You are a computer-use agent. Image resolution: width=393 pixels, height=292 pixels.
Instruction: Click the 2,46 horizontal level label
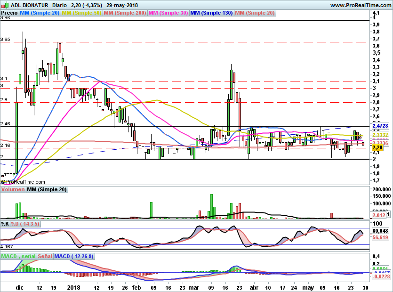point(5,124)
